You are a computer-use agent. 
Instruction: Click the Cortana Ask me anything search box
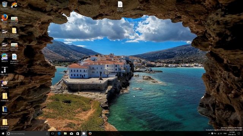point(28,133)
